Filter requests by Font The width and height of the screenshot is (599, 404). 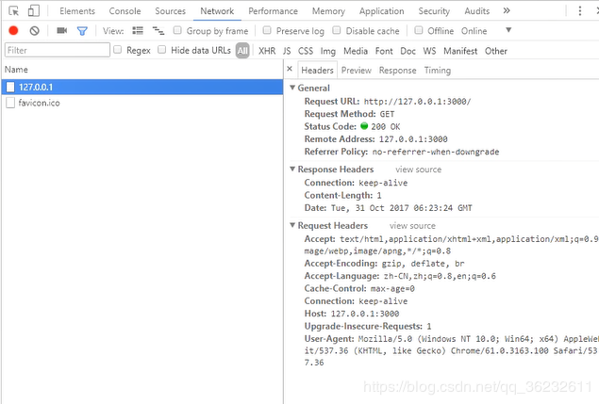(384, 51)
